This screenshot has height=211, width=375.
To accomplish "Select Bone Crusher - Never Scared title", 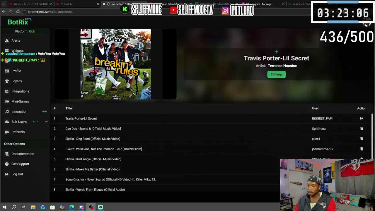I will [110, 179].
